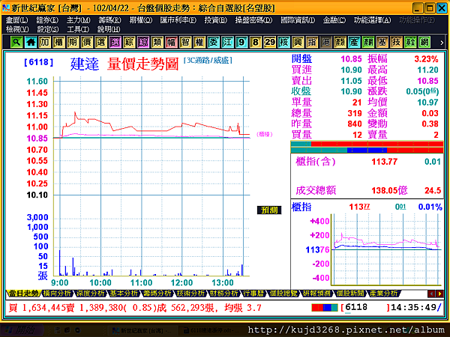The width and height of the screenshot is (450, 337).
Task: Click the red 幅 toolbar icon
Action: click(x=171, y=43)
